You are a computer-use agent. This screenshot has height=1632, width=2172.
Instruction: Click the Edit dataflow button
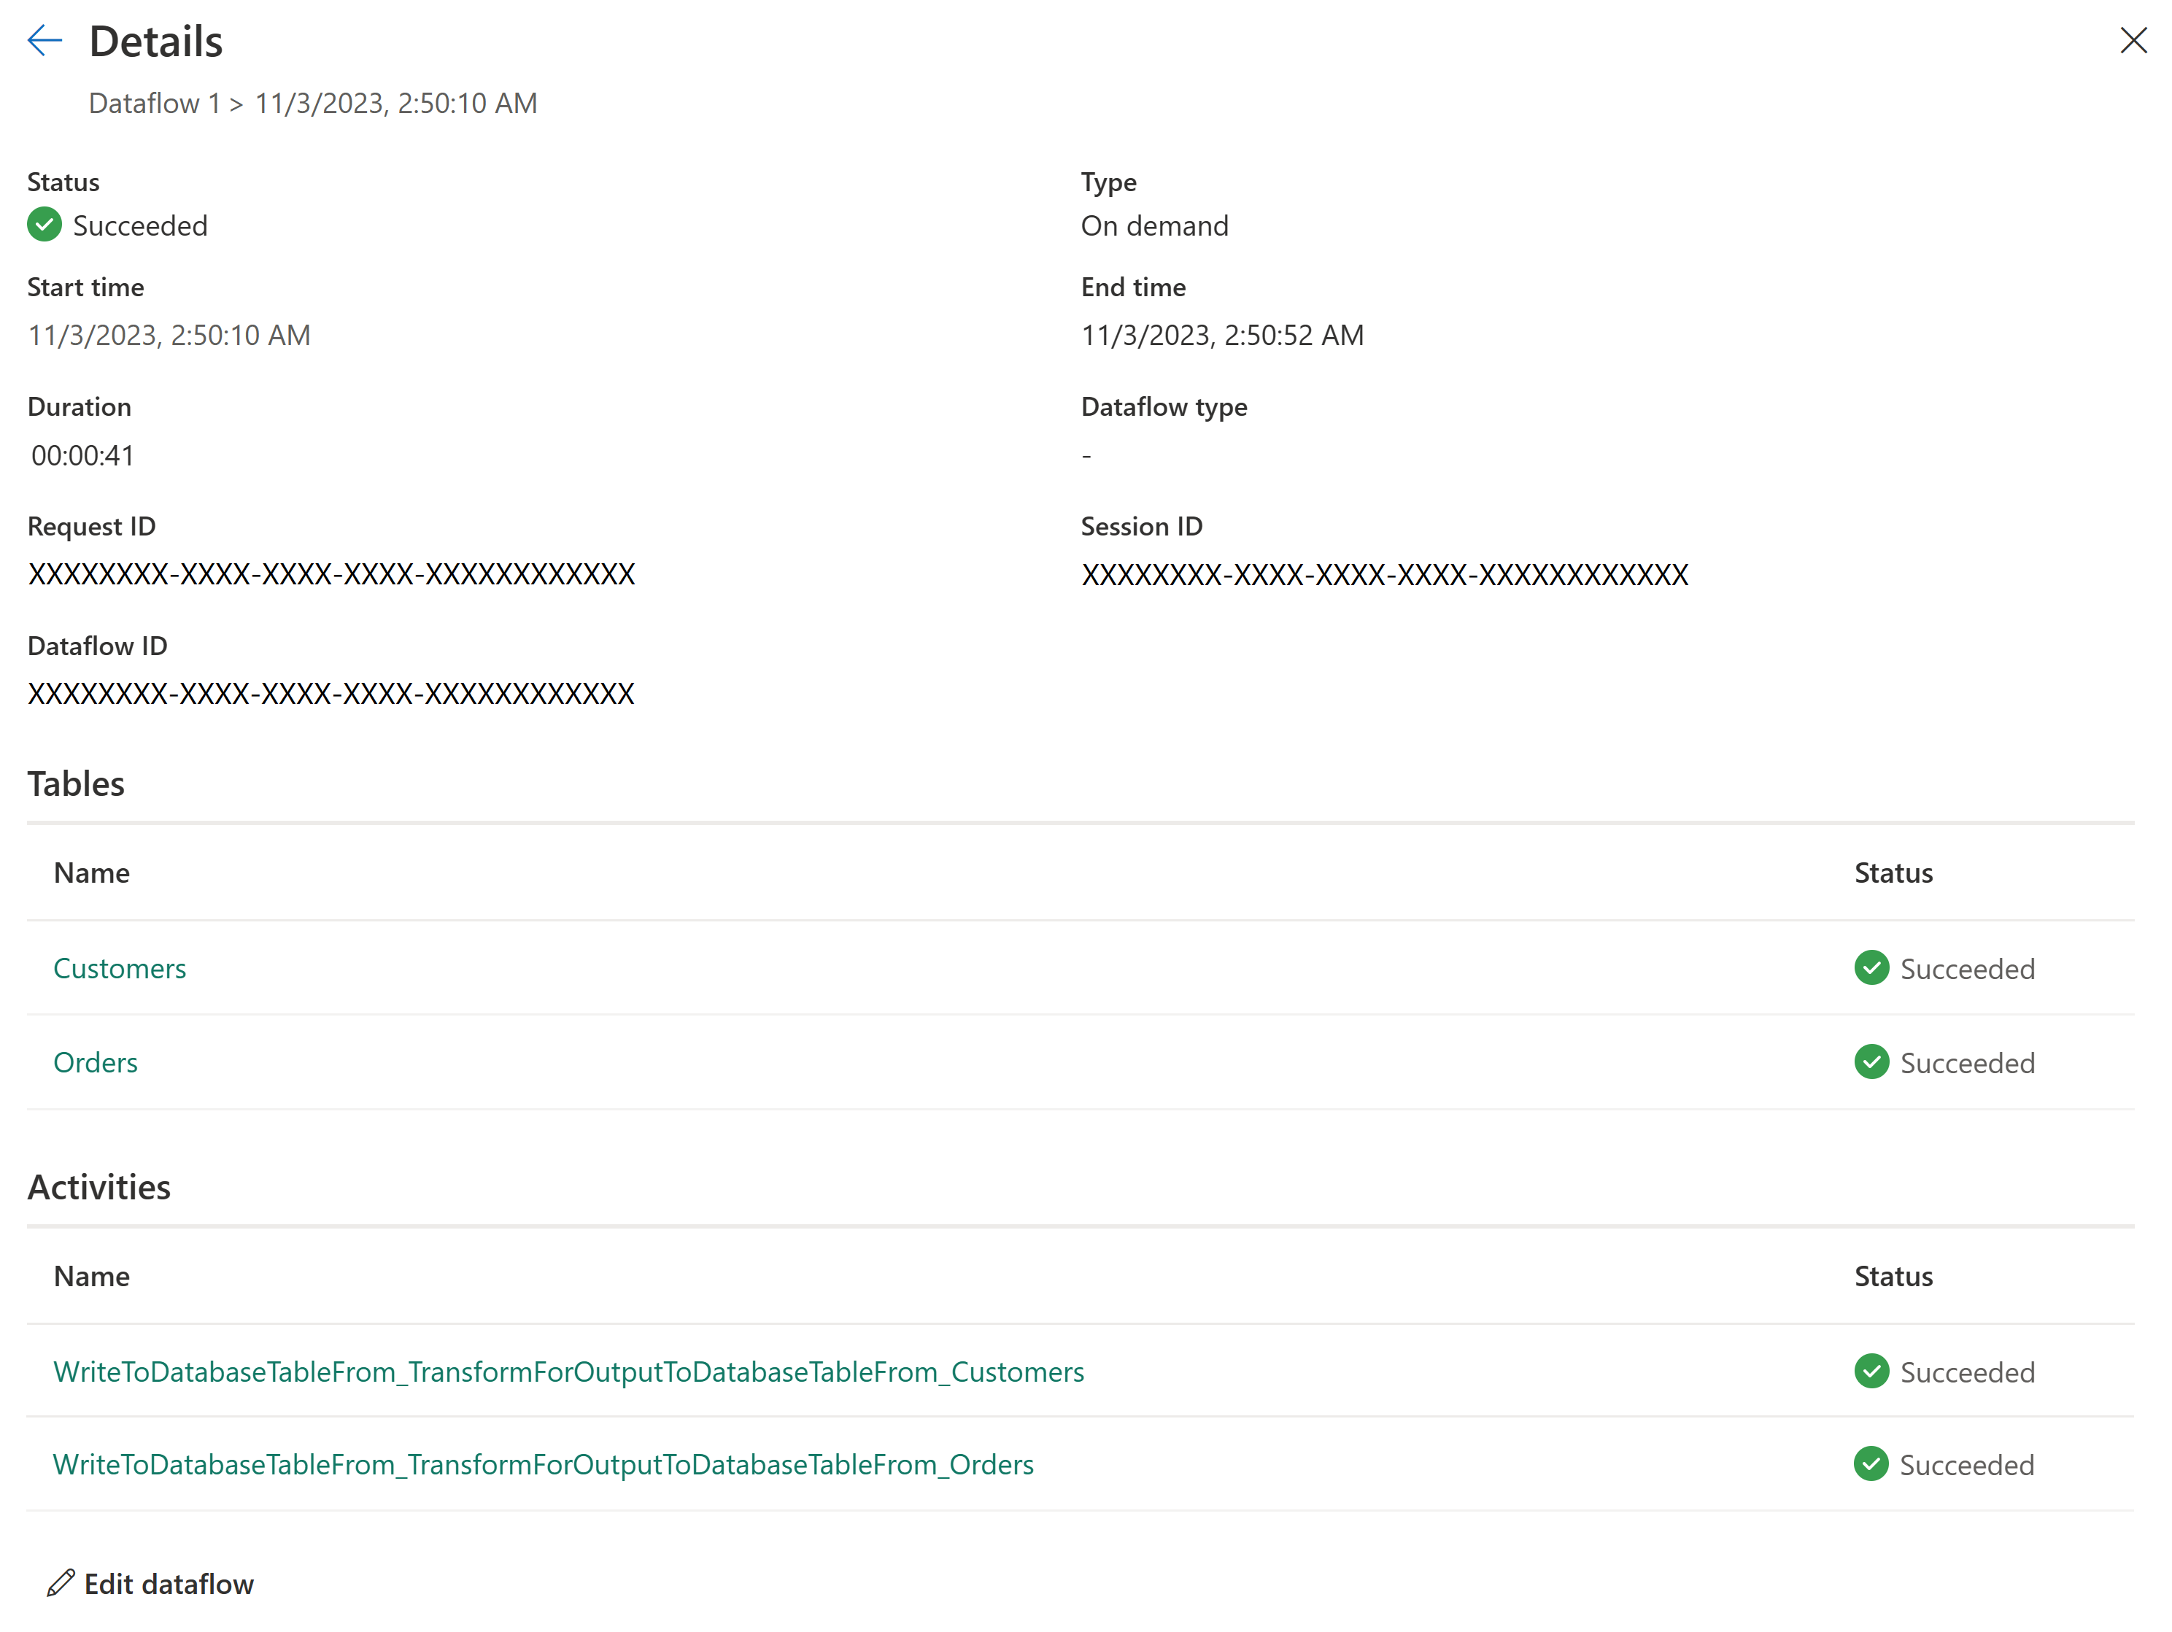[150, 1584]
